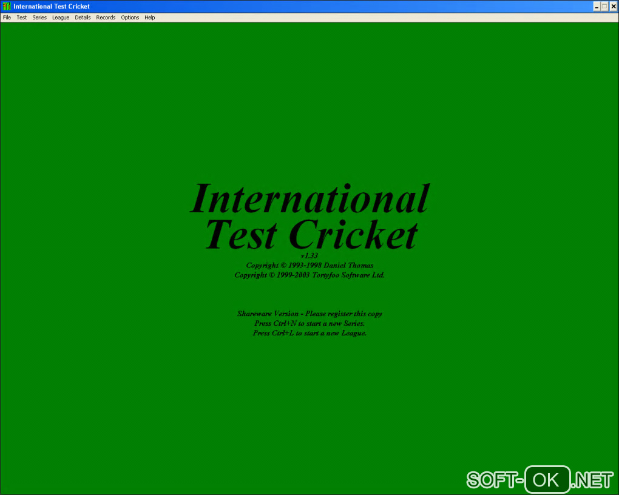Open the File menu

pos(7,18)
